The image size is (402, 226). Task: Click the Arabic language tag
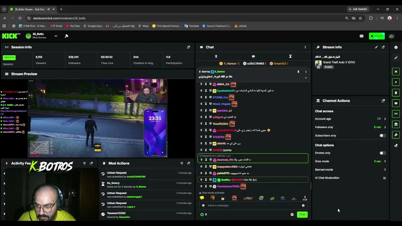[329, 67]
